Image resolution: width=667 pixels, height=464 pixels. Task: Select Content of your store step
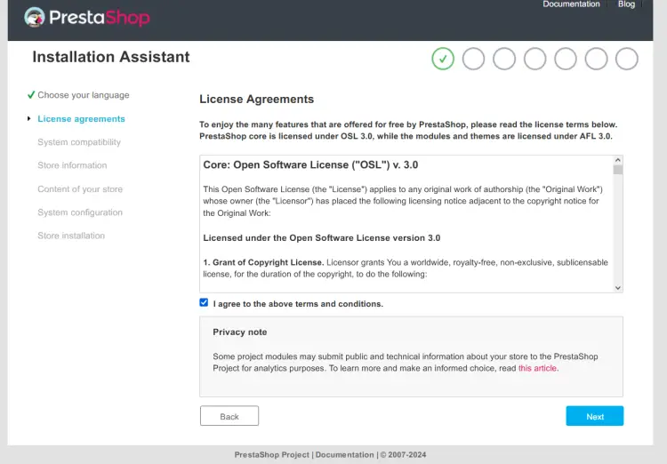pos(80,188)
